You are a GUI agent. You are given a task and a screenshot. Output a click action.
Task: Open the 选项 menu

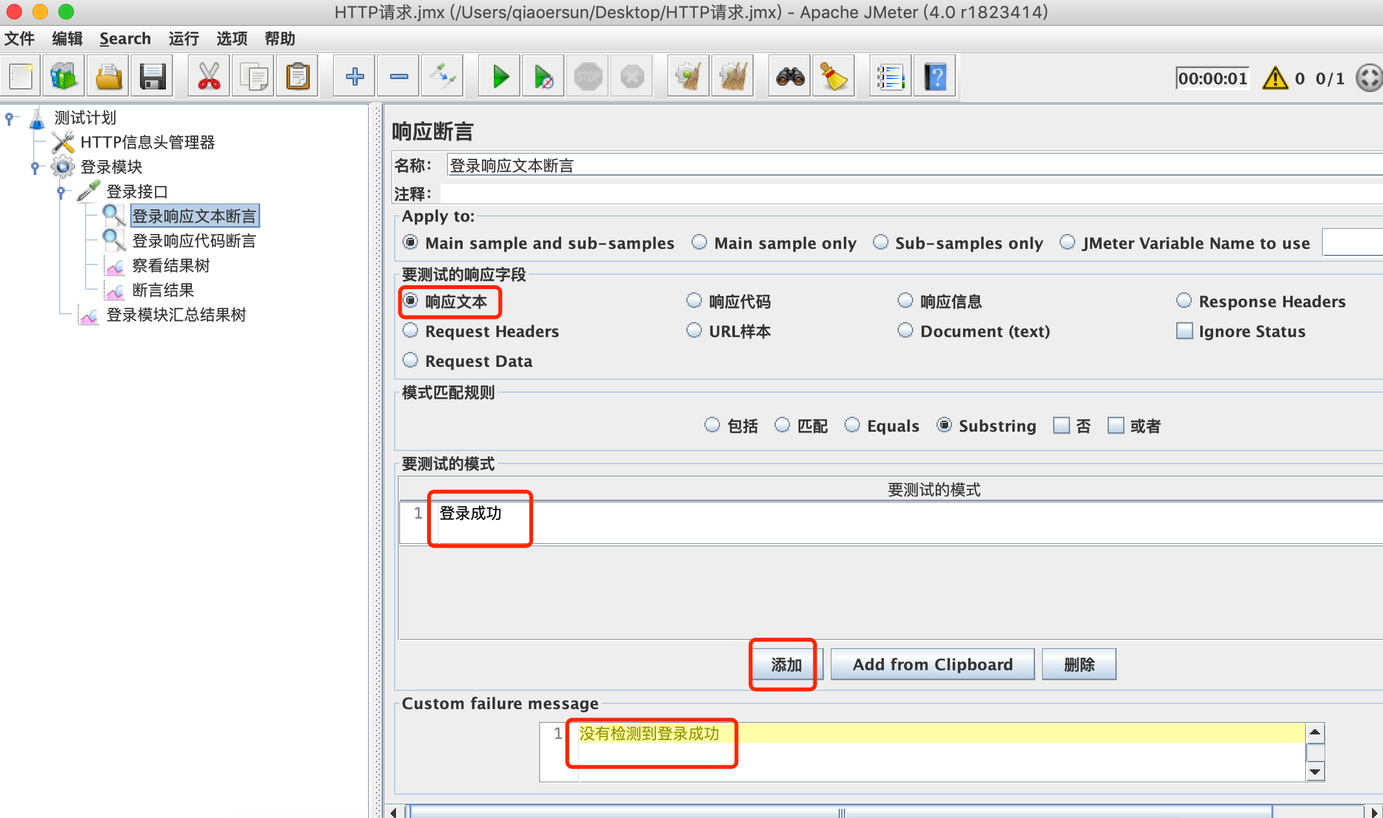tap(231, 39)
